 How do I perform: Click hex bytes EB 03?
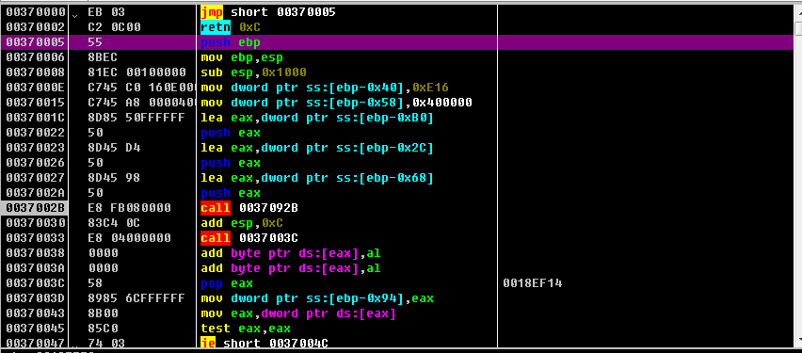(107, 11)
